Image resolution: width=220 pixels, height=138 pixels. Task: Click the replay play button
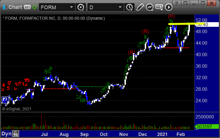point(169,7)
